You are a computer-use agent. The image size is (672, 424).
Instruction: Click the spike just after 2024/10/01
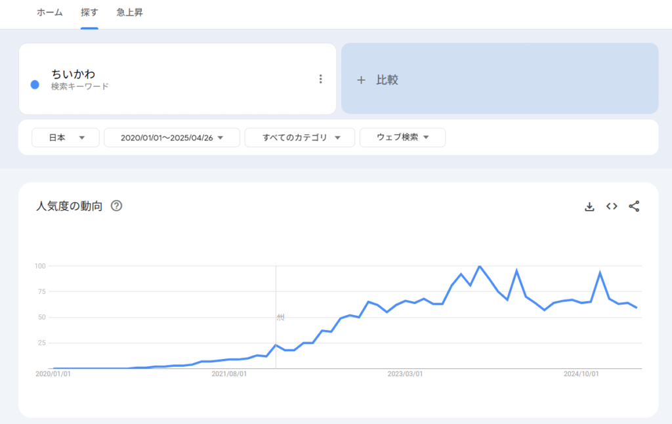coord(600,272)
